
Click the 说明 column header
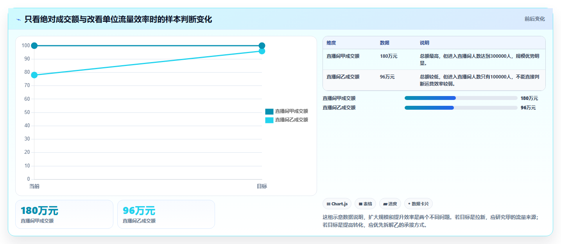425,43
